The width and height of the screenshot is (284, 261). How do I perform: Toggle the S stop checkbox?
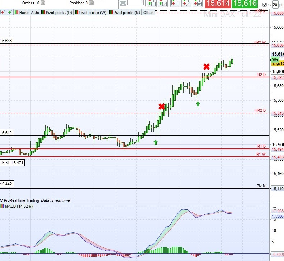pyautogui.click(x=265, y=5)
